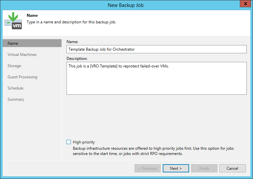Click the "Name:" field label
This screenshot has height=179, width=253.
[x=72, y=42]
